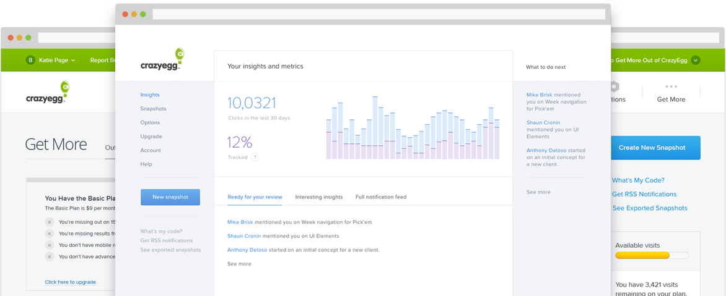The height and width of the screenshot is (296, 726).
Task: Click the 10,0321 clicks metric value
Action: tap(252, 103)
